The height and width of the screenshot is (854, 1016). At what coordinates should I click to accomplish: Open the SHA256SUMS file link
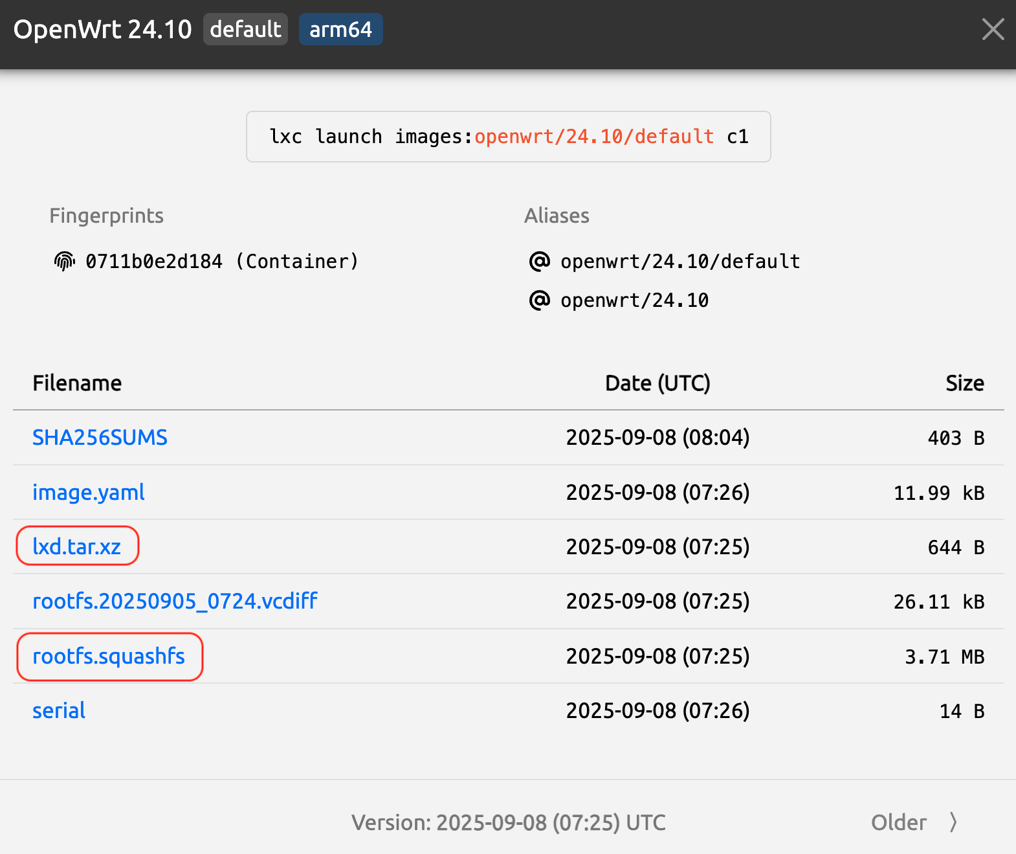pyautogui.click(x=100, y=438)
